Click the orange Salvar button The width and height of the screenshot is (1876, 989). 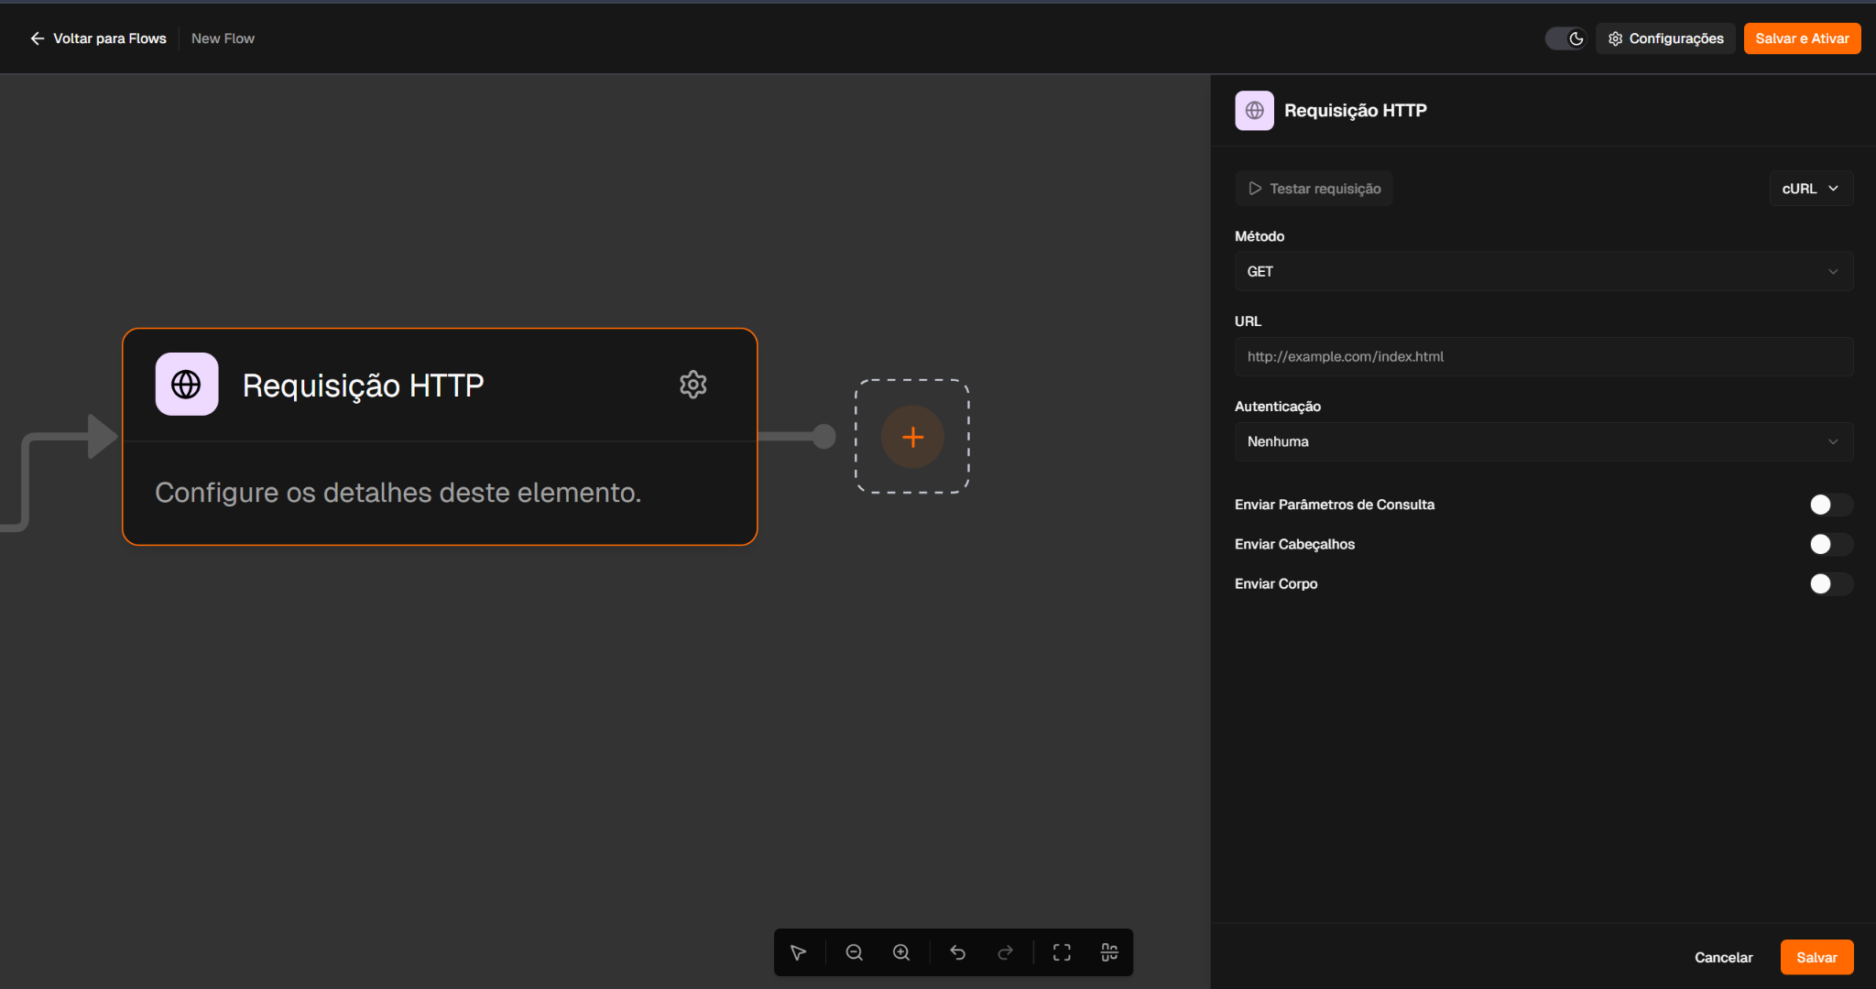[x=1816, y=957]
